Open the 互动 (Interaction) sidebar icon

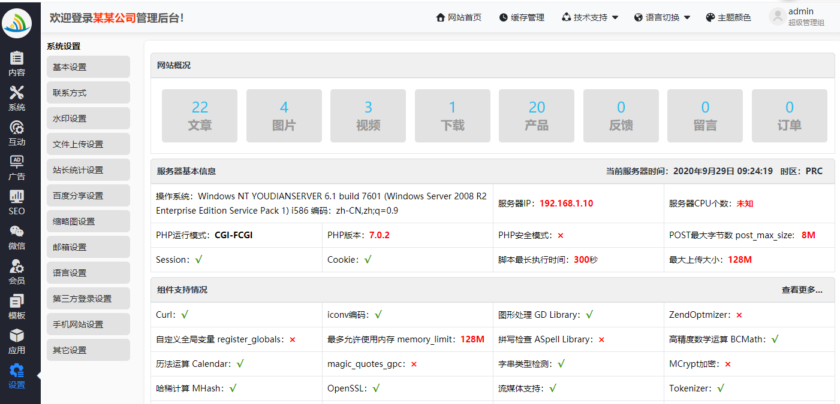tap(17, 133)
